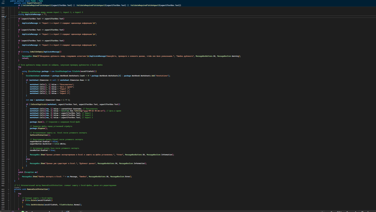Click the 'SetExcelProtection();' call
376x212 pixels.
click(x=40, y=135)
